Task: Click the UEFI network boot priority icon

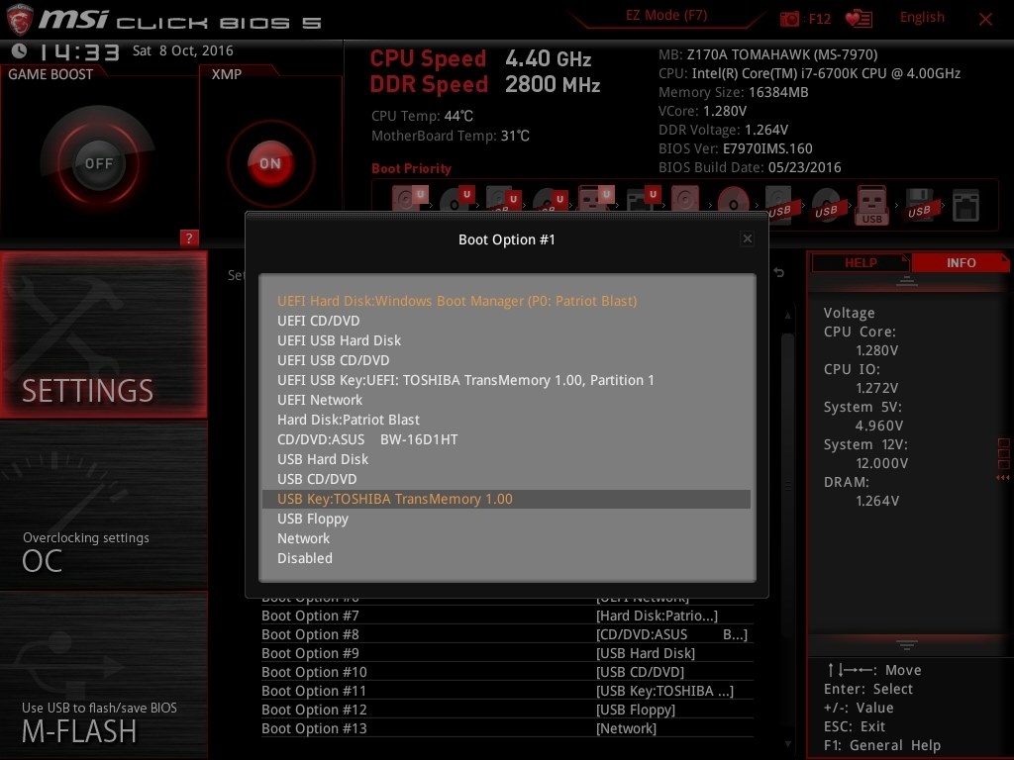Action: (x=643, y=198)
